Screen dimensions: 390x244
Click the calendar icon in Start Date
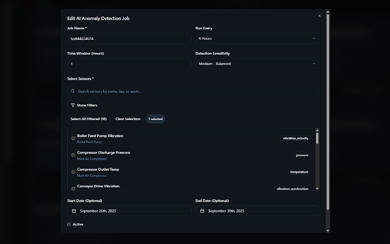(x=74, y=211)
